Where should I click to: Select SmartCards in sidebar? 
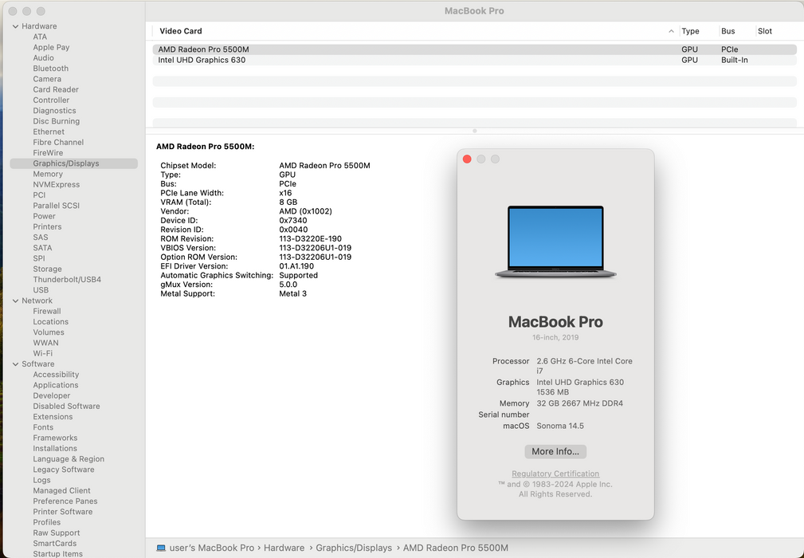55,544
